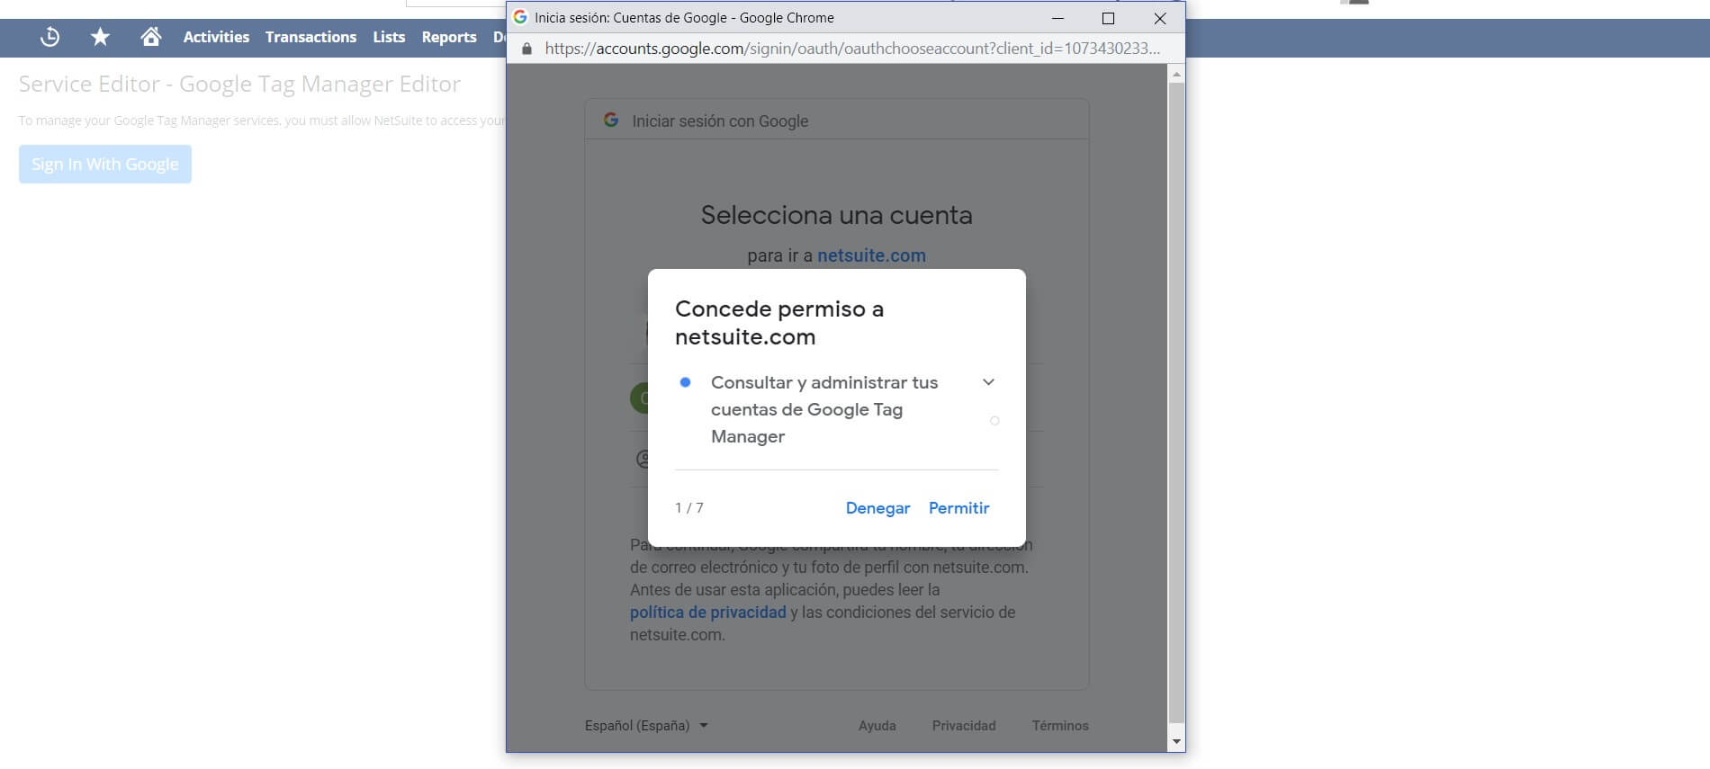Open the Lists menu
The height and width of the screenshot is (769, 1710).
[389, 37]
